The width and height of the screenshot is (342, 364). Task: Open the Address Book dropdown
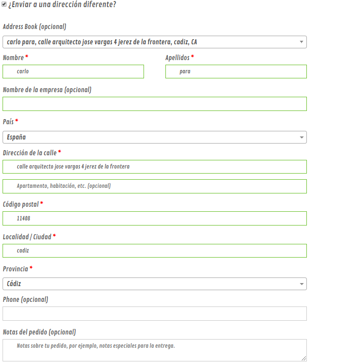pyautogui.click(x=155, y=42)
